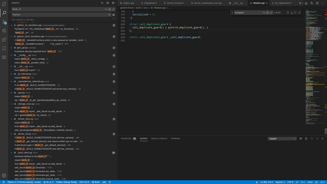Open the Extensions view in activity bar
The width and height of the screenshot is (327, 184).
point(4,40)
